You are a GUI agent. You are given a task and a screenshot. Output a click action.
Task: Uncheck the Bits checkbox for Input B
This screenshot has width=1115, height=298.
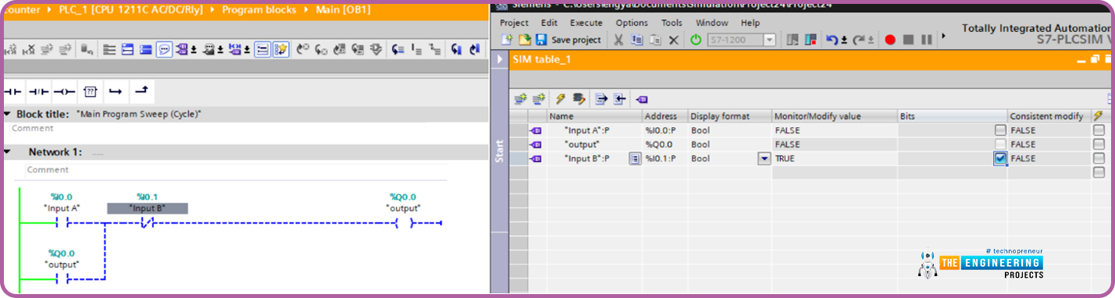coord(1000,158)
